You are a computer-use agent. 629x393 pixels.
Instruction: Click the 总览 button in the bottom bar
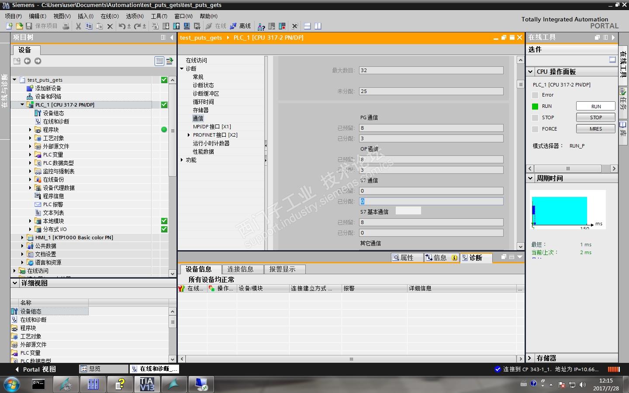coord(103,369)
